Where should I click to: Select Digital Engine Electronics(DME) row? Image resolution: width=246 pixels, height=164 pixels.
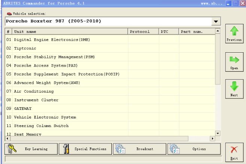(x=110, y=40)
